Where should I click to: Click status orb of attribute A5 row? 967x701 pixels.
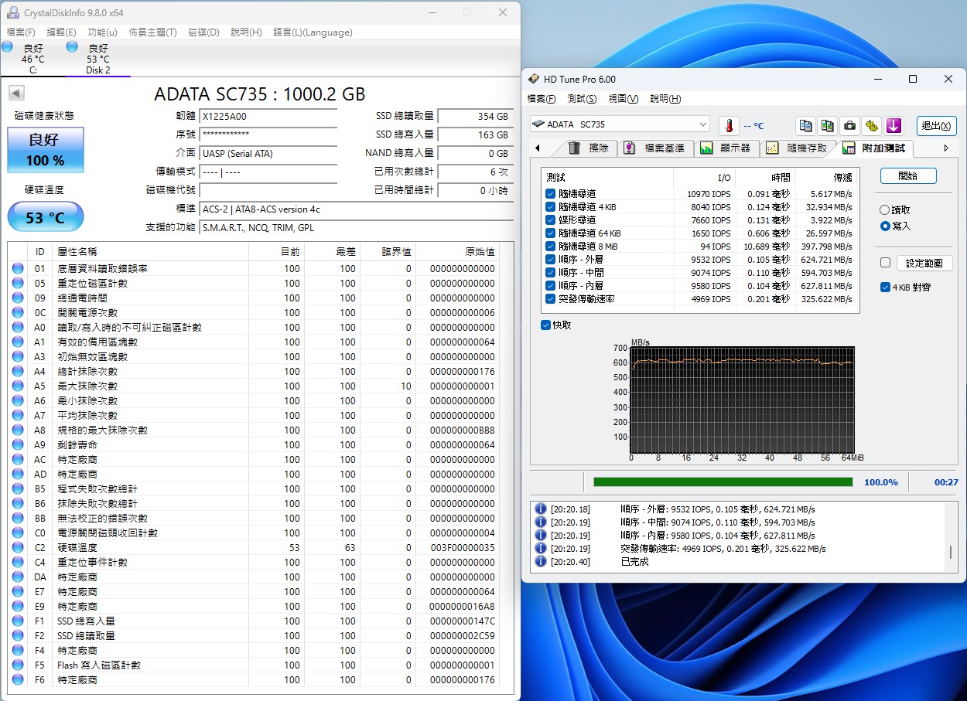click(x=18, y=386)
